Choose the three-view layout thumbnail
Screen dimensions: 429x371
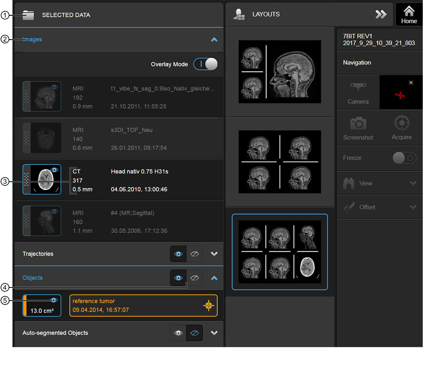[280, 72]
